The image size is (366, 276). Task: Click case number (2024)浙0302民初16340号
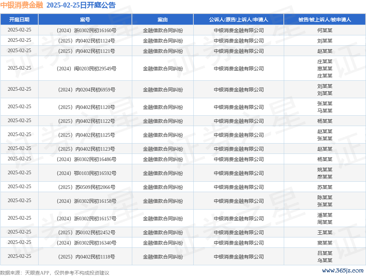(x=86, y=243)
